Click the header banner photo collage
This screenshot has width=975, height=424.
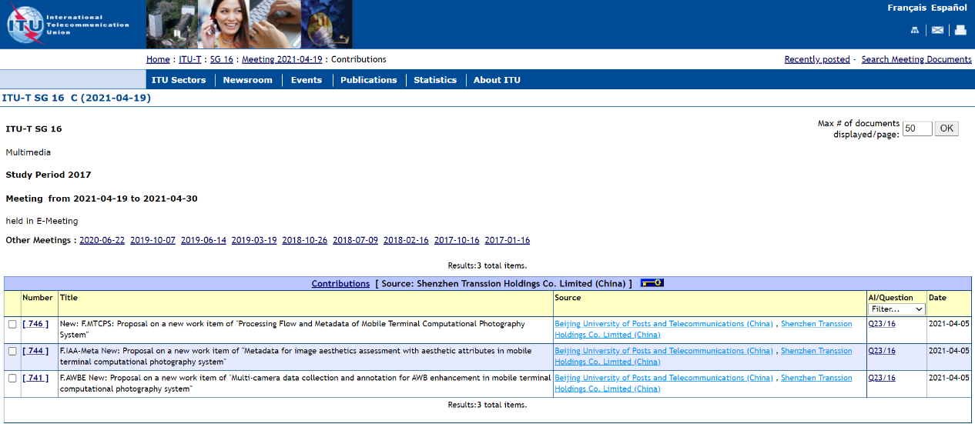pos(249,25)
